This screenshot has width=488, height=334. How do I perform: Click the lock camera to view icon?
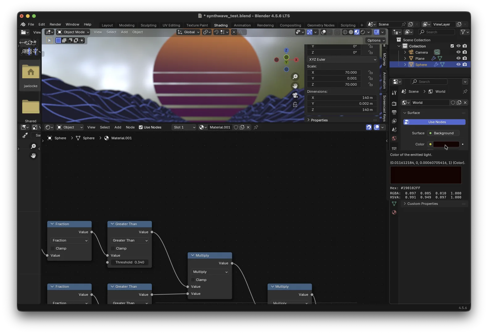pyautogui.click(x=295, y=105)
